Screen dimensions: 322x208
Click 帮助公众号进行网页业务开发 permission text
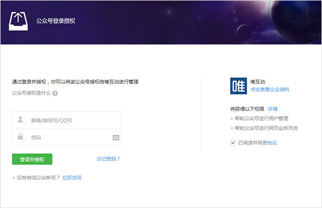coord(266,128)
